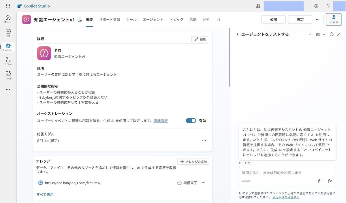
Task: Open the topic map icon in test pane
Action: point(318,34)
